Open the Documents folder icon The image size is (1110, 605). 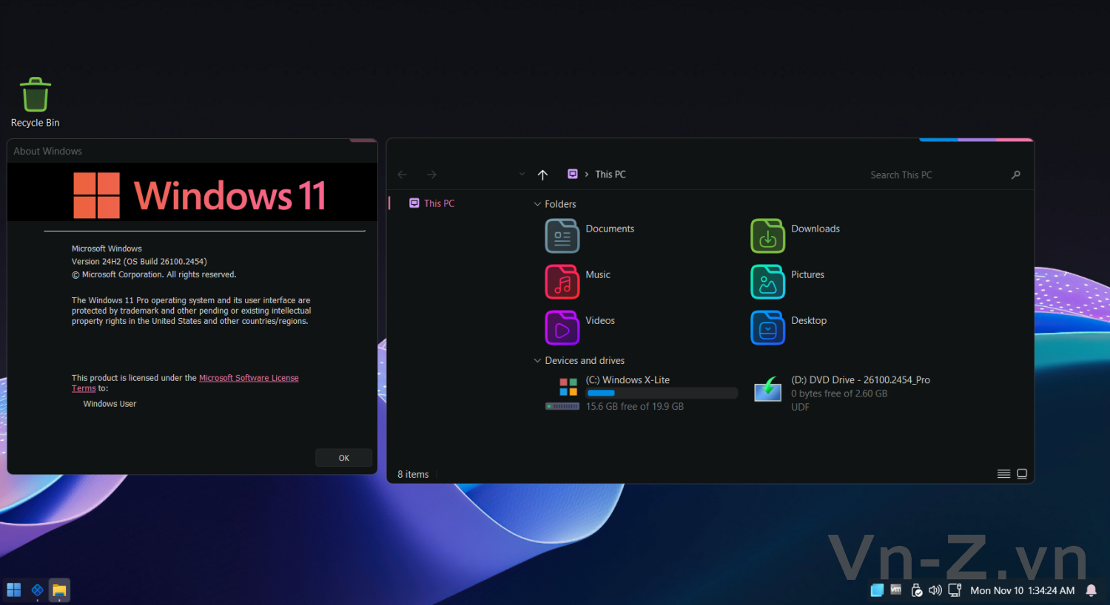coord(562,237)
